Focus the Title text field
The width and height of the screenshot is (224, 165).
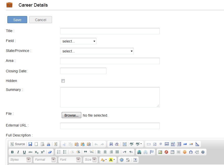[x=110, y=31]
